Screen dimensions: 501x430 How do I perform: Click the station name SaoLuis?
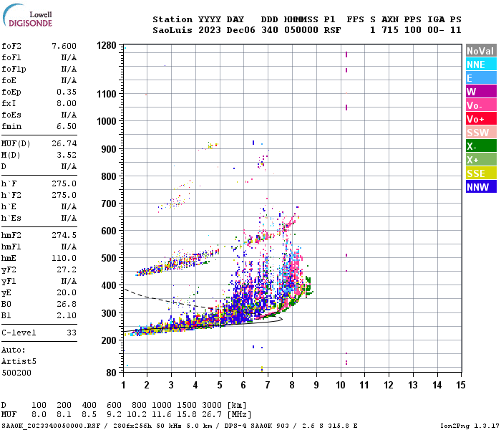(172, 30)
